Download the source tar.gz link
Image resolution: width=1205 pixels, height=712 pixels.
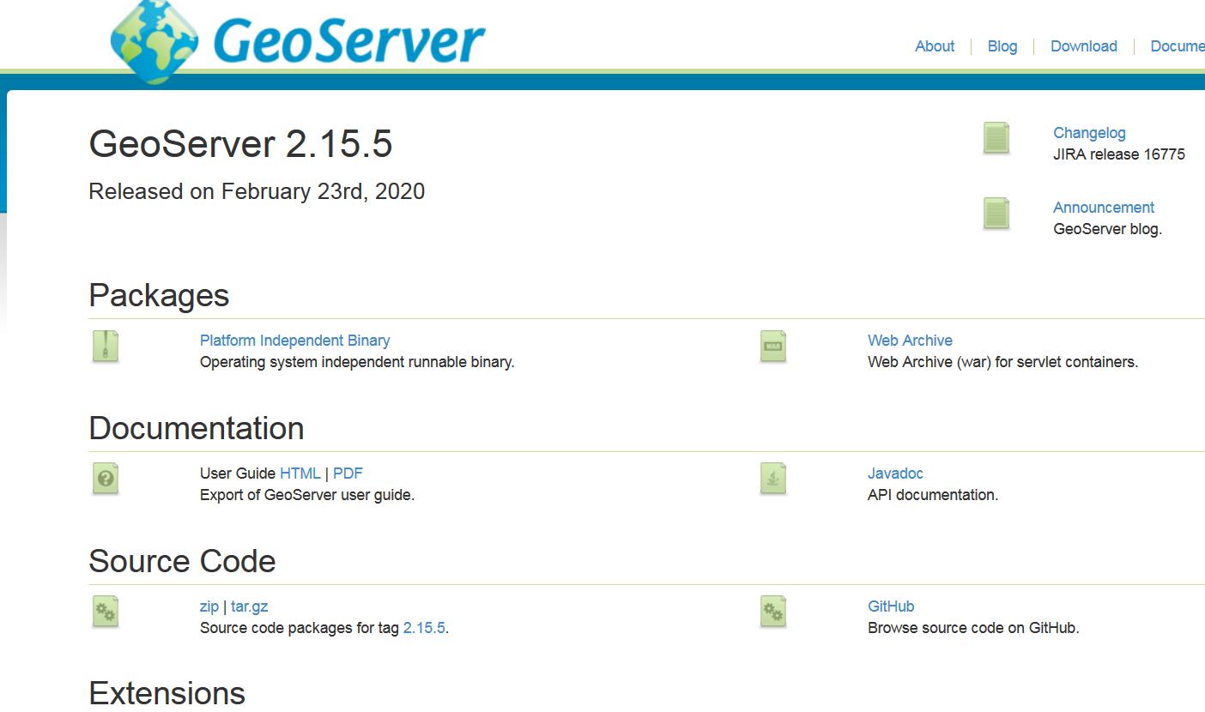pos(250,606)
